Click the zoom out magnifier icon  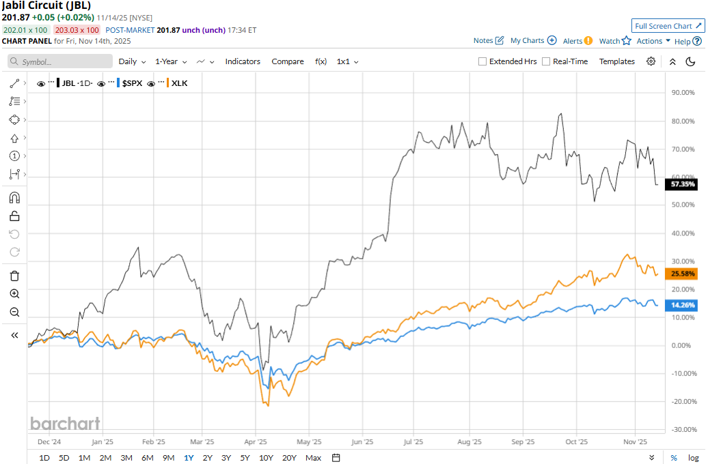(x=14, y=312)
